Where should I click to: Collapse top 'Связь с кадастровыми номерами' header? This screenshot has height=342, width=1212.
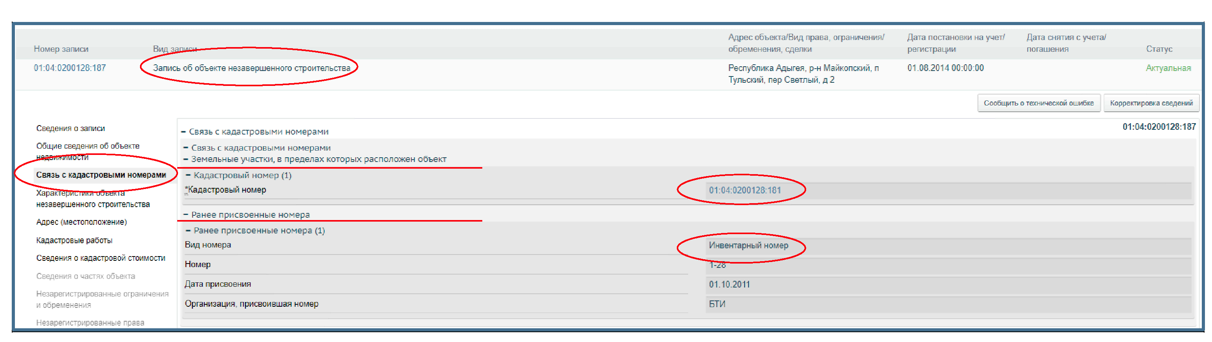tap(184, 132)
